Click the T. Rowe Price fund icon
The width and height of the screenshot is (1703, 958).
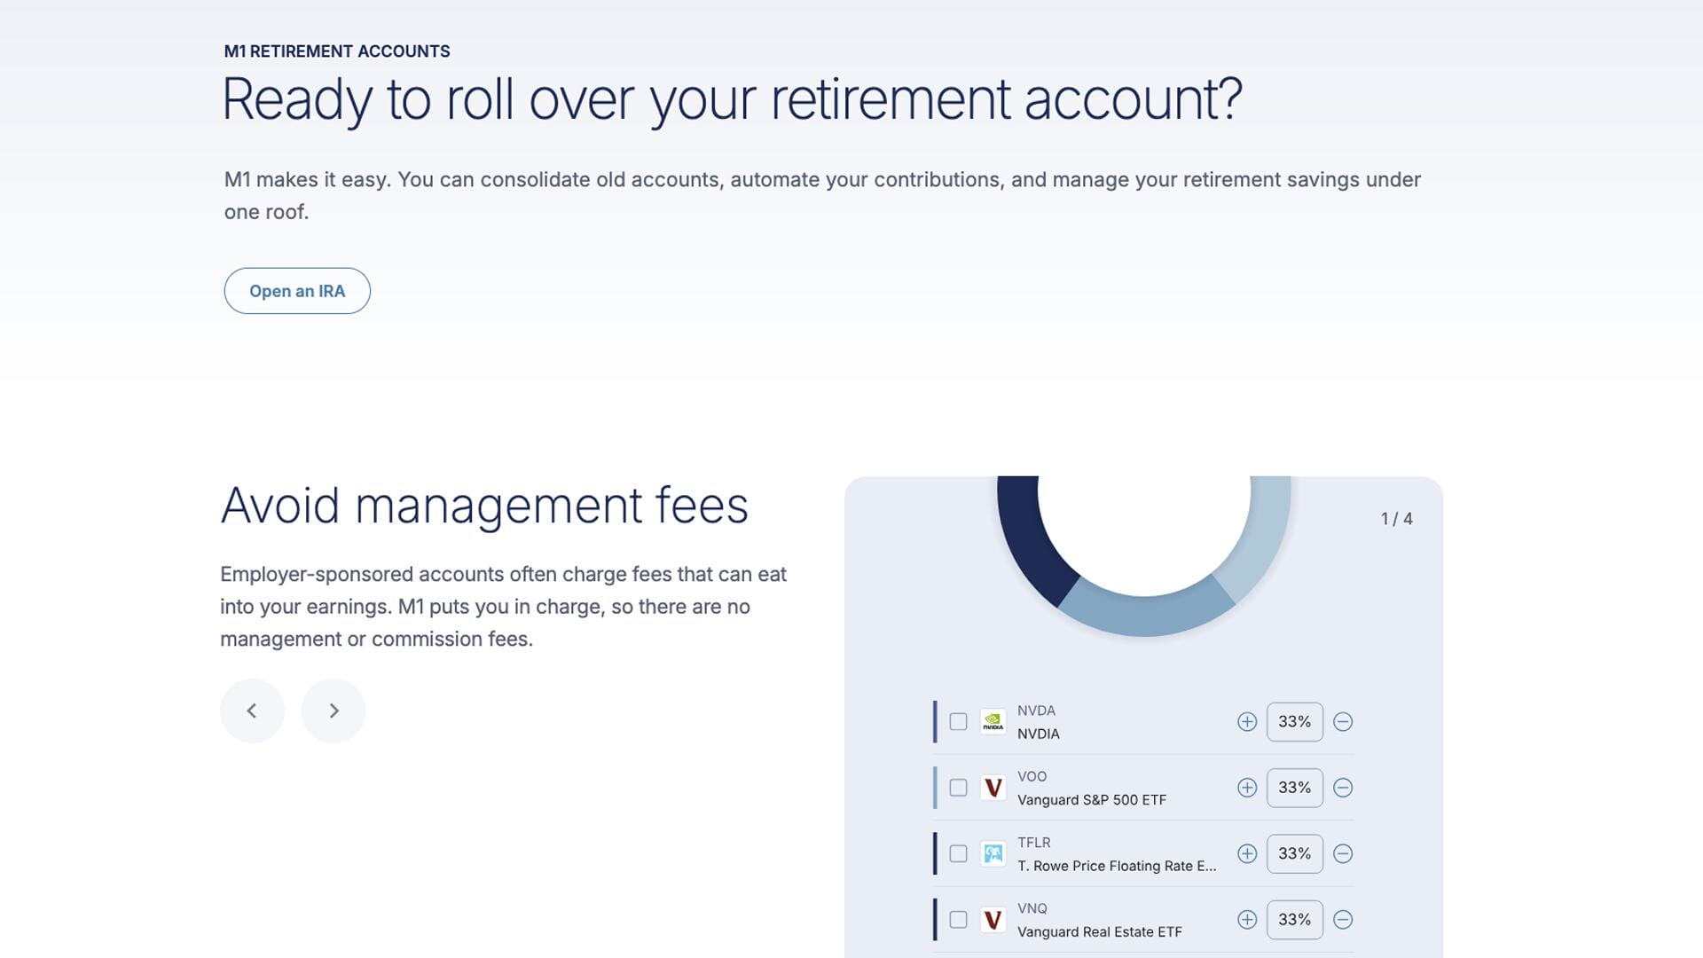coord(993,853)
